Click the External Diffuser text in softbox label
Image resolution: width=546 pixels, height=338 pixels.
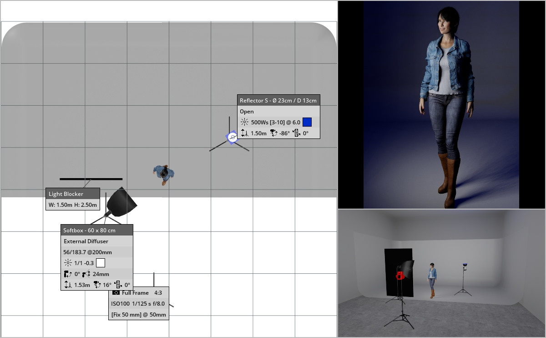click(86, 241)
